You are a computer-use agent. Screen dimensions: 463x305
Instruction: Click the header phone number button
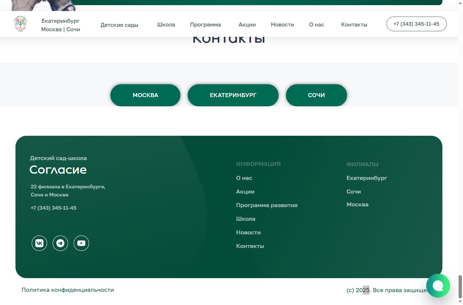416,24
